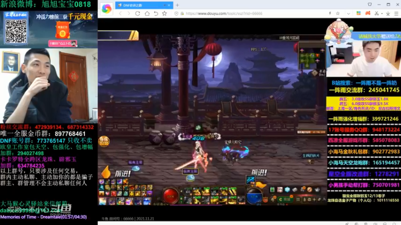Click text 17账号服务QQ群: 948173224

pos(364,130)
